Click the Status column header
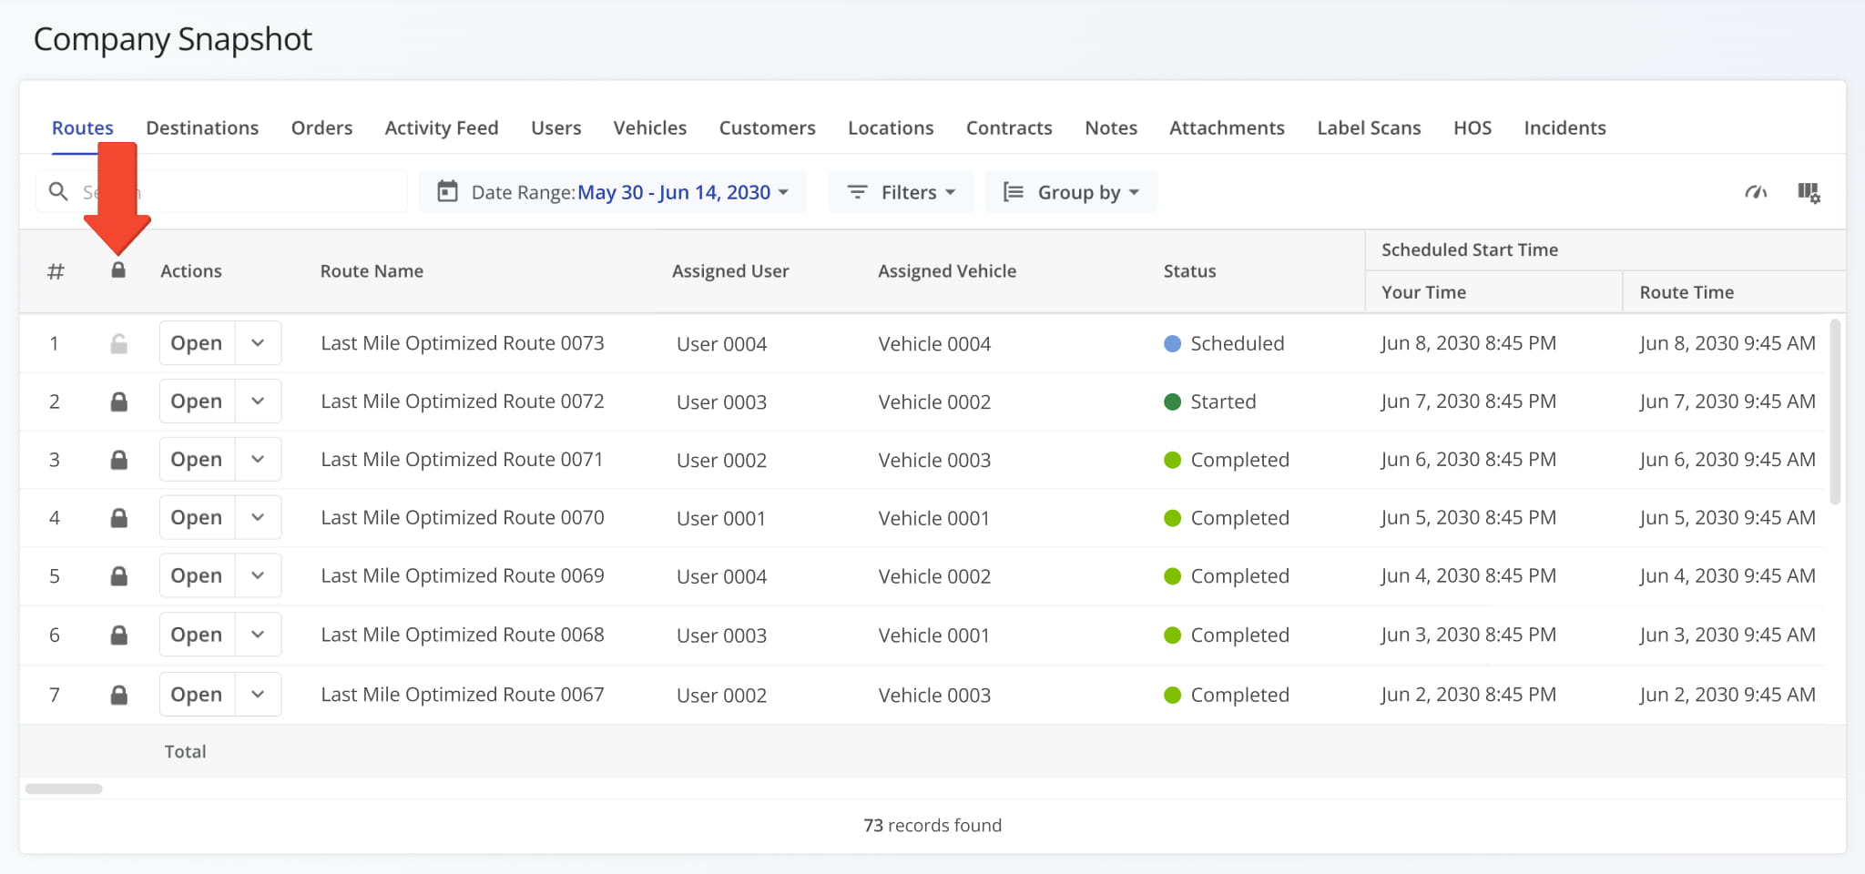The image size is (1865, 874). tap(1189, 271)
